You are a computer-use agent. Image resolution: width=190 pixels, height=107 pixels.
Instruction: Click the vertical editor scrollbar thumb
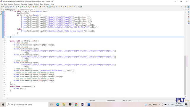point(185,75)
